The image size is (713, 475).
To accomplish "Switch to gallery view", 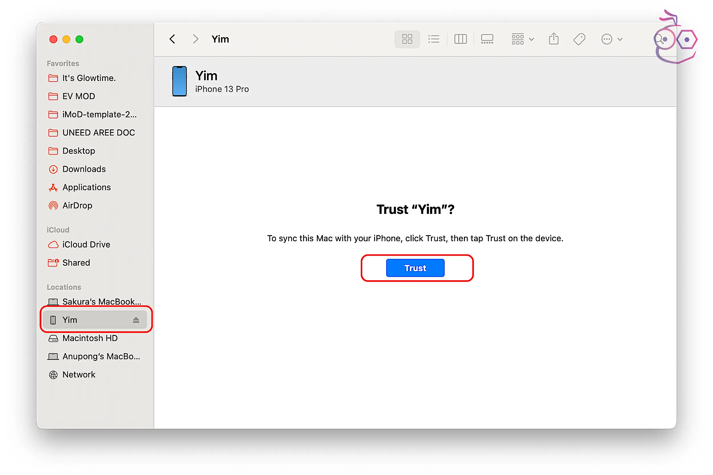I will (x=487, y=39).
